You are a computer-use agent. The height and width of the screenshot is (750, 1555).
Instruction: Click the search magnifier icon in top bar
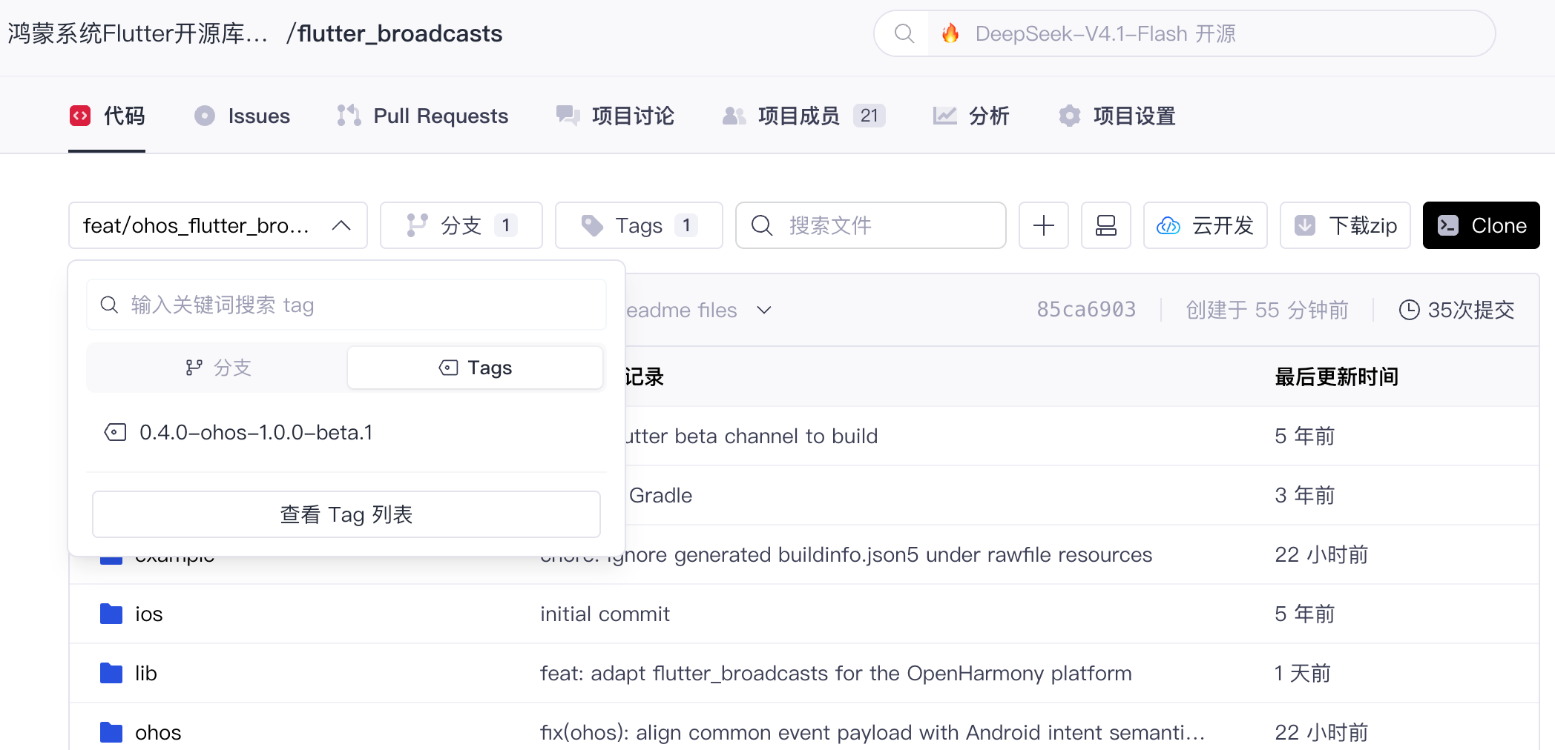click(x=904, y=33)
